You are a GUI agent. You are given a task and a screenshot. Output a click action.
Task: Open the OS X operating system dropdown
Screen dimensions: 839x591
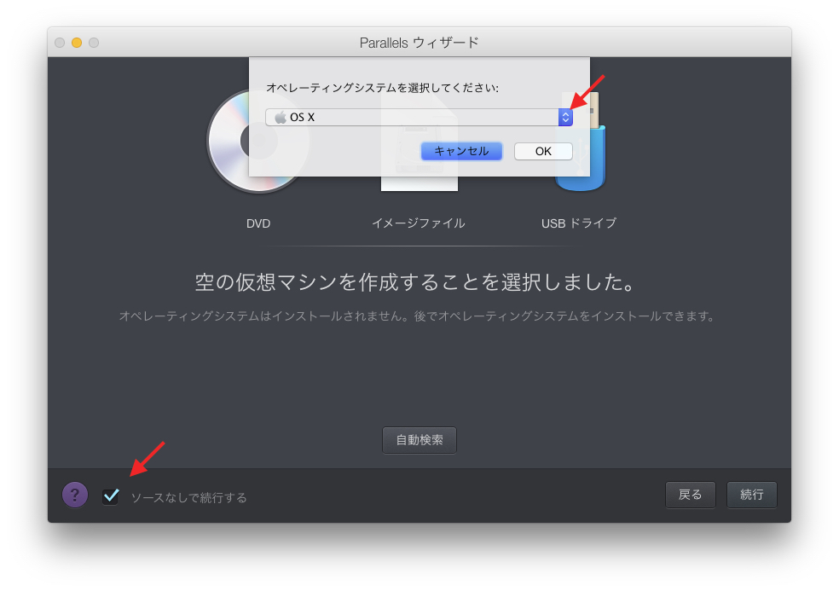coord(419,117)
